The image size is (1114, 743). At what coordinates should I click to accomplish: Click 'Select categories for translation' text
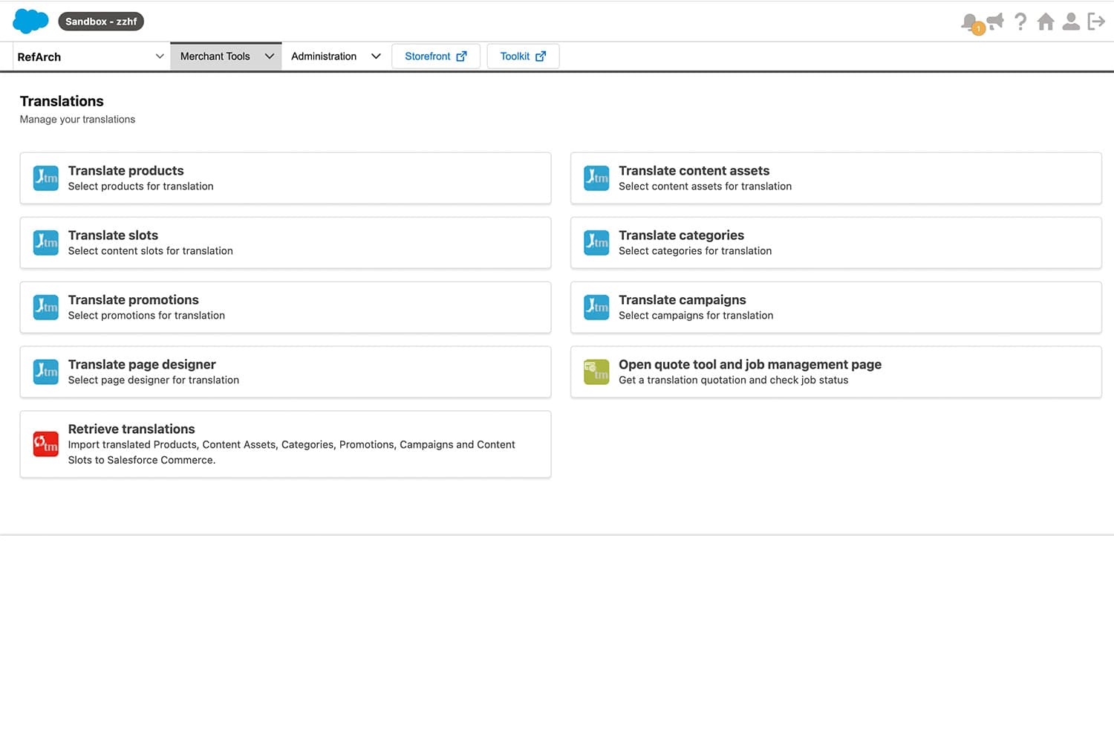(x=695, y=251)
